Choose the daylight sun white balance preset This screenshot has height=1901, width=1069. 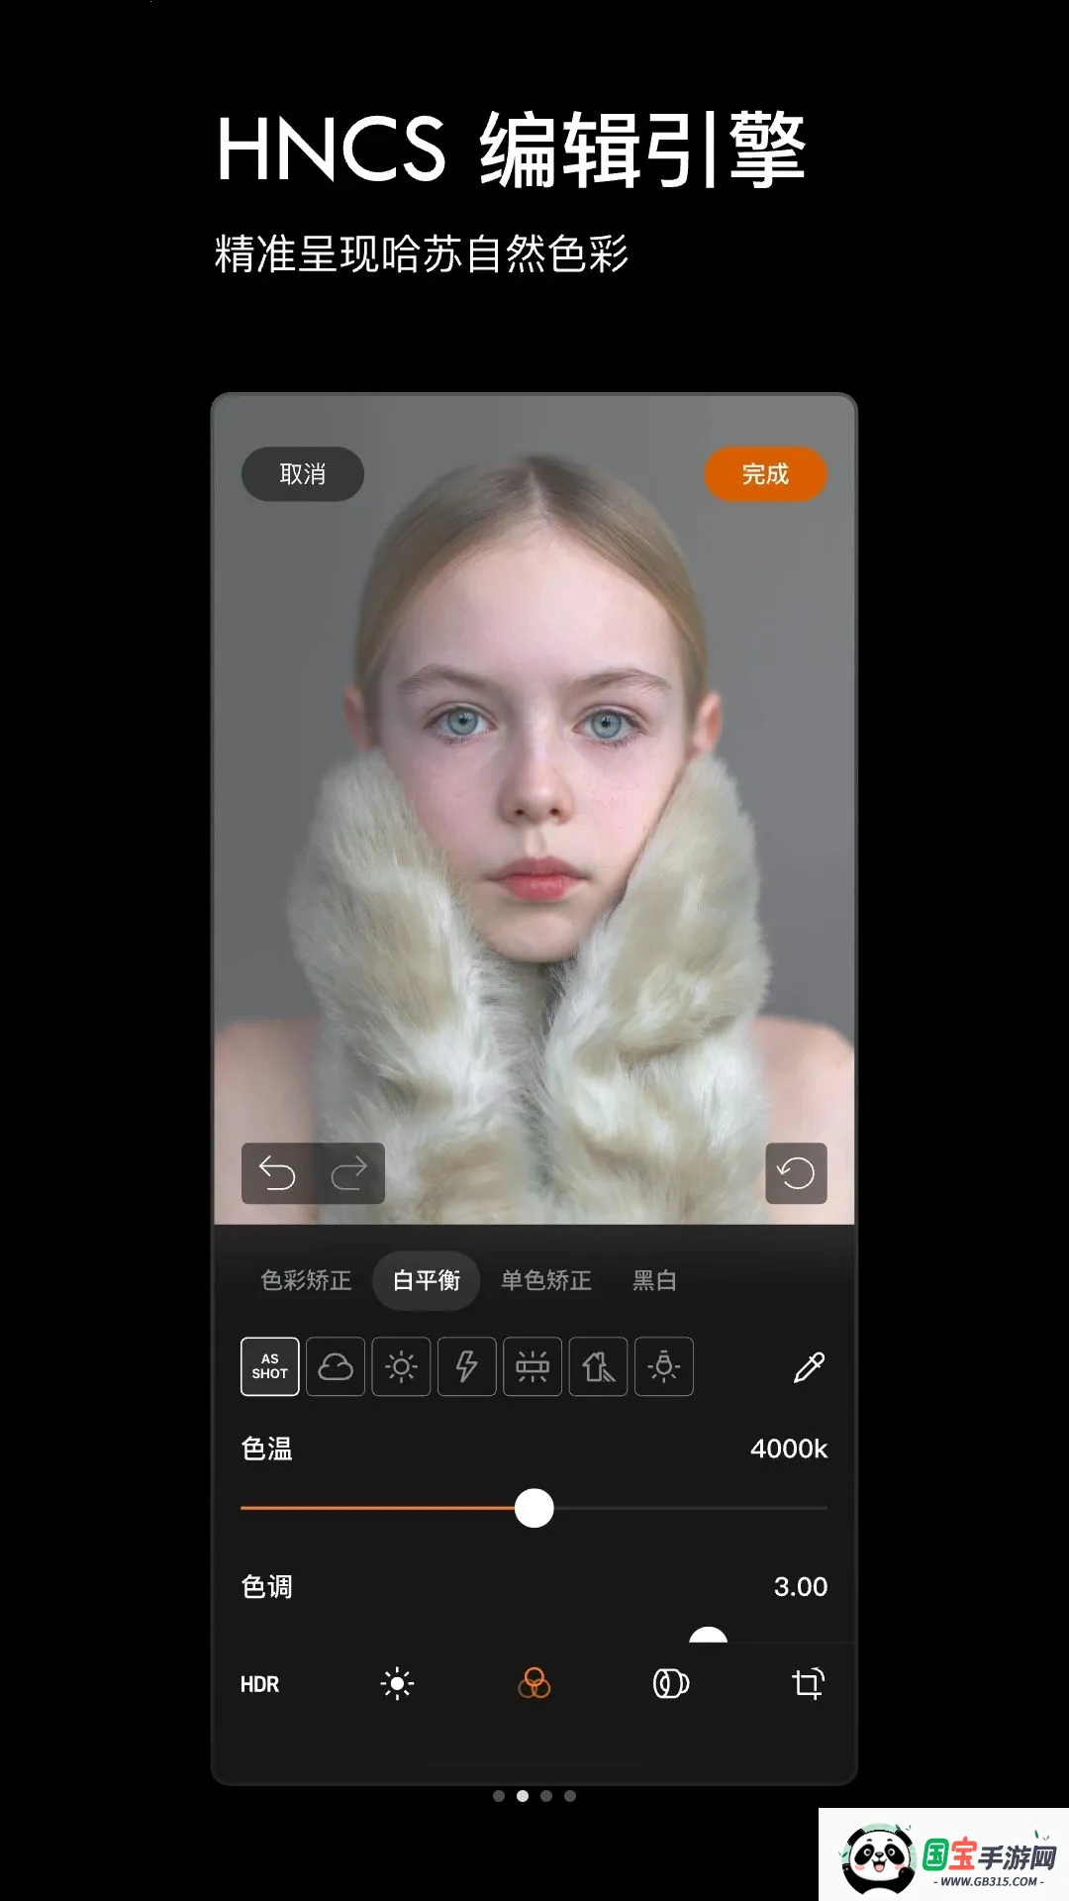click(x=401, y=1366)
